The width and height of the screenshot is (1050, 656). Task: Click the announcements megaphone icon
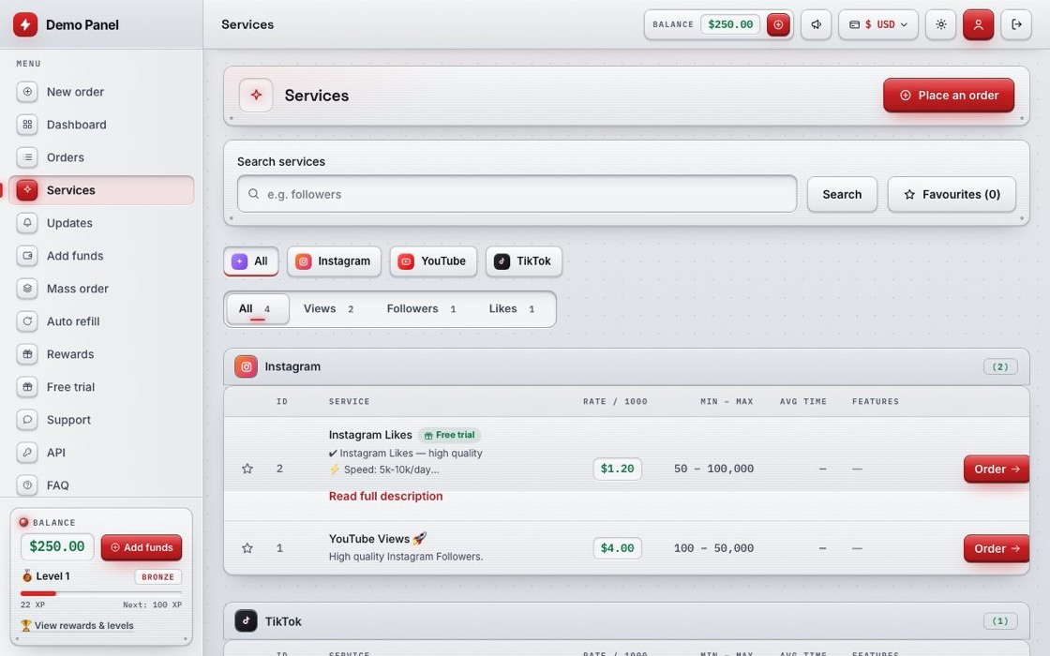click(x=816, y=24)
